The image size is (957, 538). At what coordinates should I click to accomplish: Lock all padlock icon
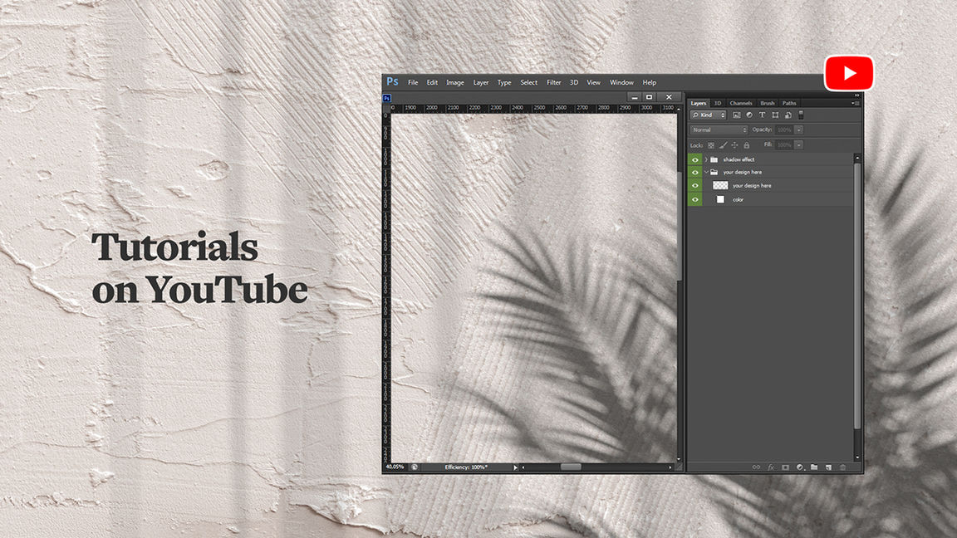tap(747, 145)
